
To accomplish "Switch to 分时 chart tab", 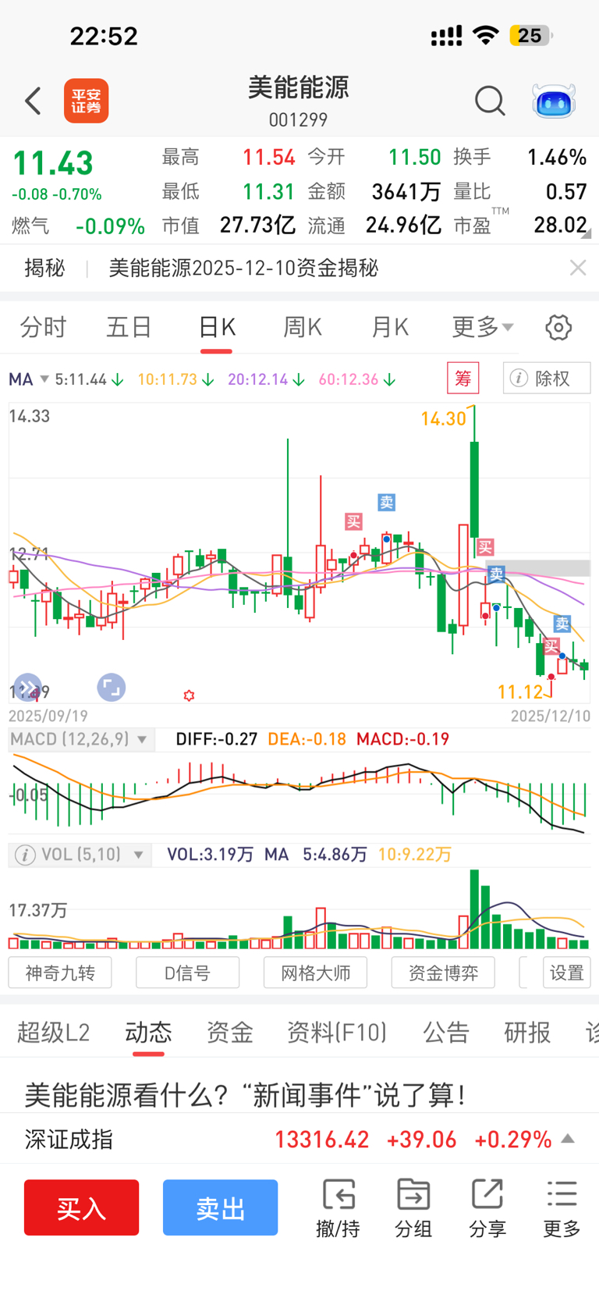I will [43, 327].
